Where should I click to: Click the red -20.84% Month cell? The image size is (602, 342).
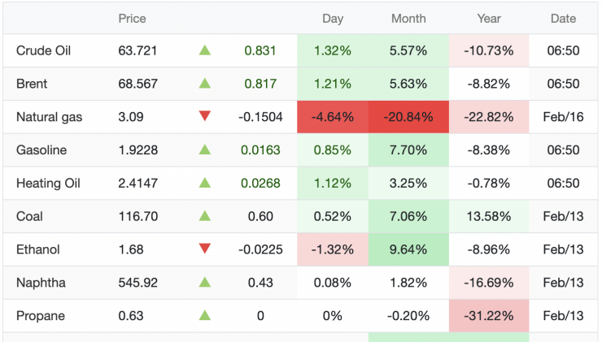408,117
